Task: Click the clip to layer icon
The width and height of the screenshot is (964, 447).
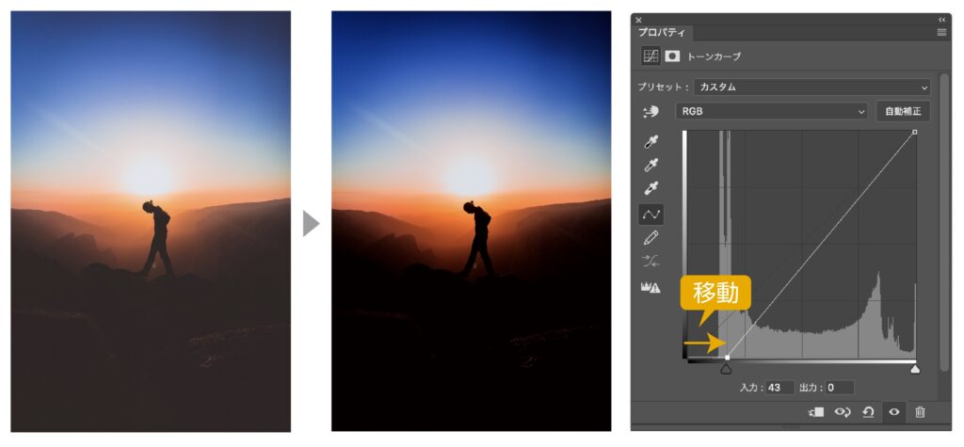Action: coord(816,412)
